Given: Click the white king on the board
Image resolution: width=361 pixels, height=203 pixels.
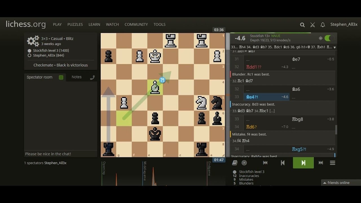Looking at the screenshot, I should coord(155,56).
